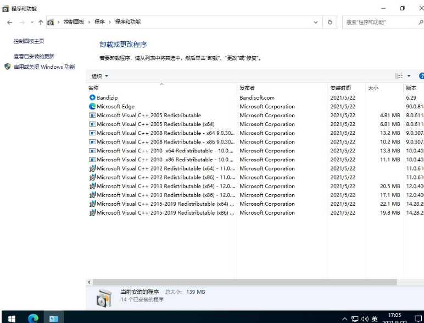This screenshot has width=424, height=323.
Task: Select Visual C++ 2013 Redistributable (x64) entry
Action: coord(166,186)
